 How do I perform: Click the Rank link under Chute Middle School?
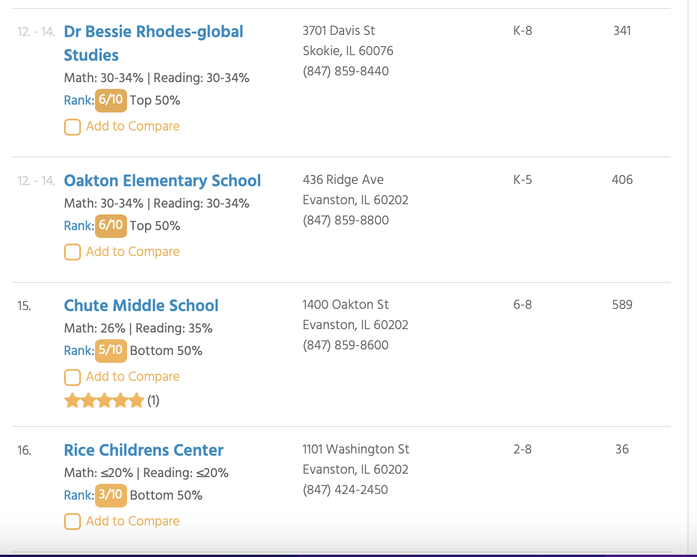pos(79,351)
